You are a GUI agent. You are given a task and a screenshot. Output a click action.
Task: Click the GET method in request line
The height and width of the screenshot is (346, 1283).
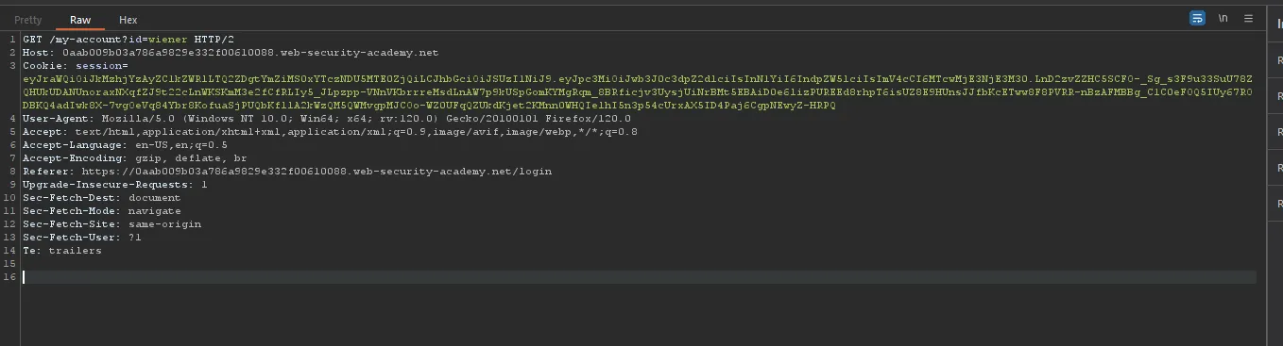pyautogui.click(x=32, y=40)
